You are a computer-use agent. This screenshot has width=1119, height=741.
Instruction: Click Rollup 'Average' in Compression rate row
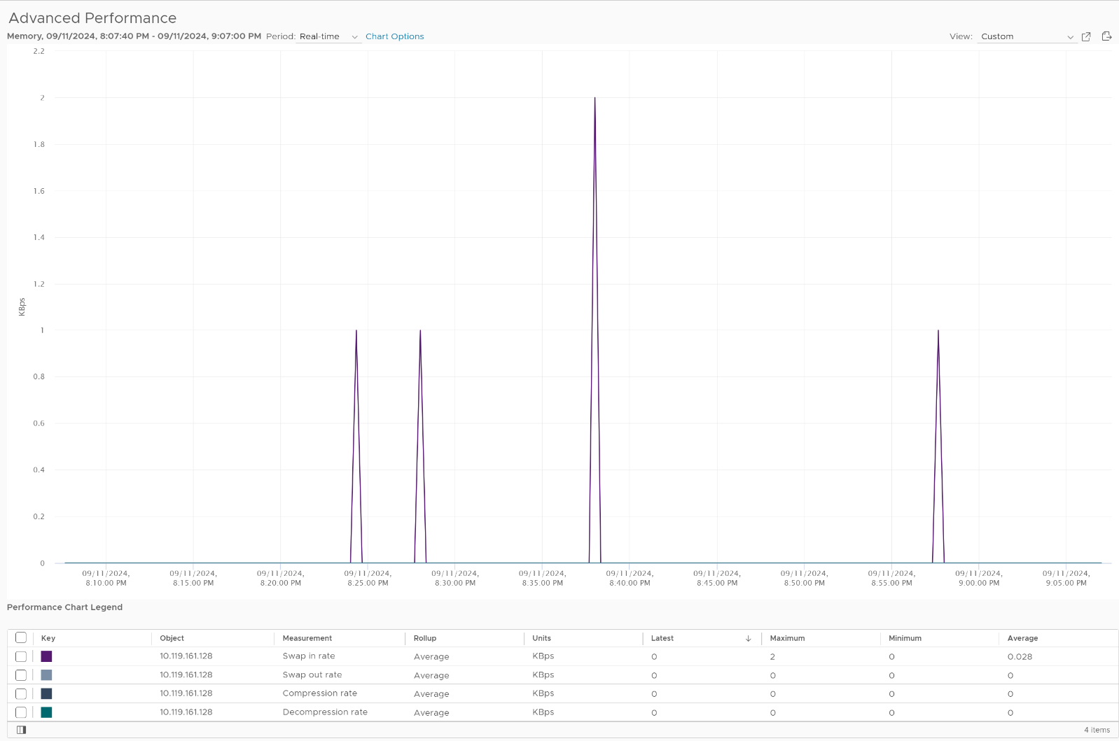click(x=431, y=694)
